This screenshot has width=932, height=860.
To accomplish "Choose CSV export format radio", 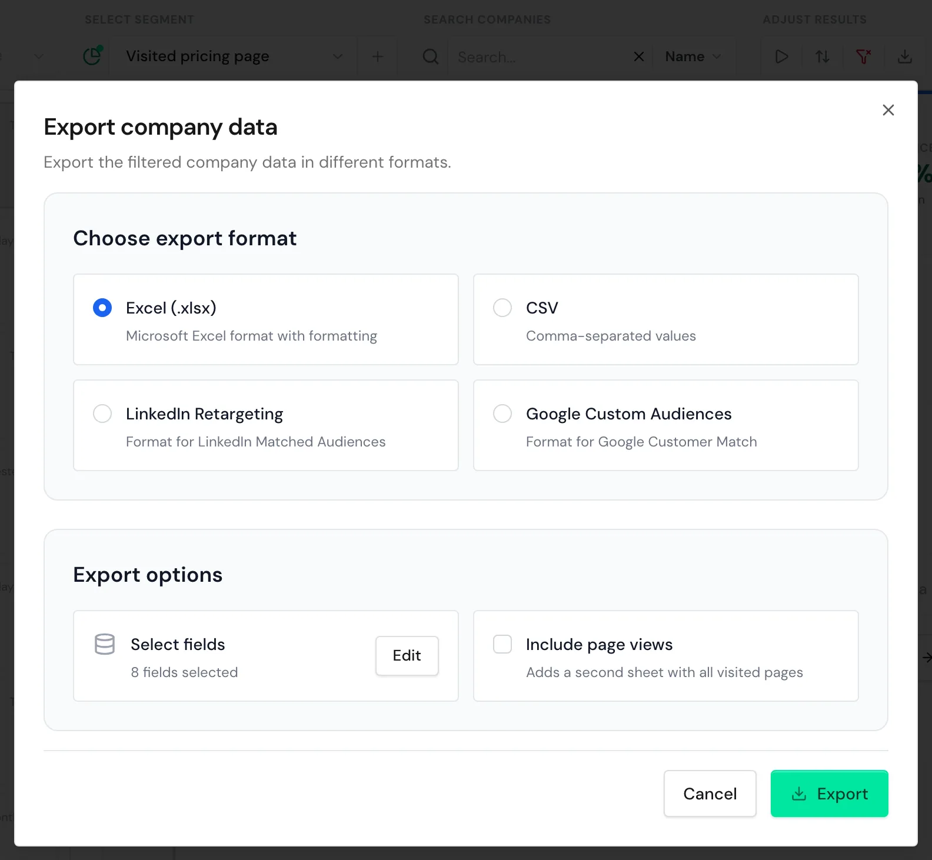I will point(502,308).
